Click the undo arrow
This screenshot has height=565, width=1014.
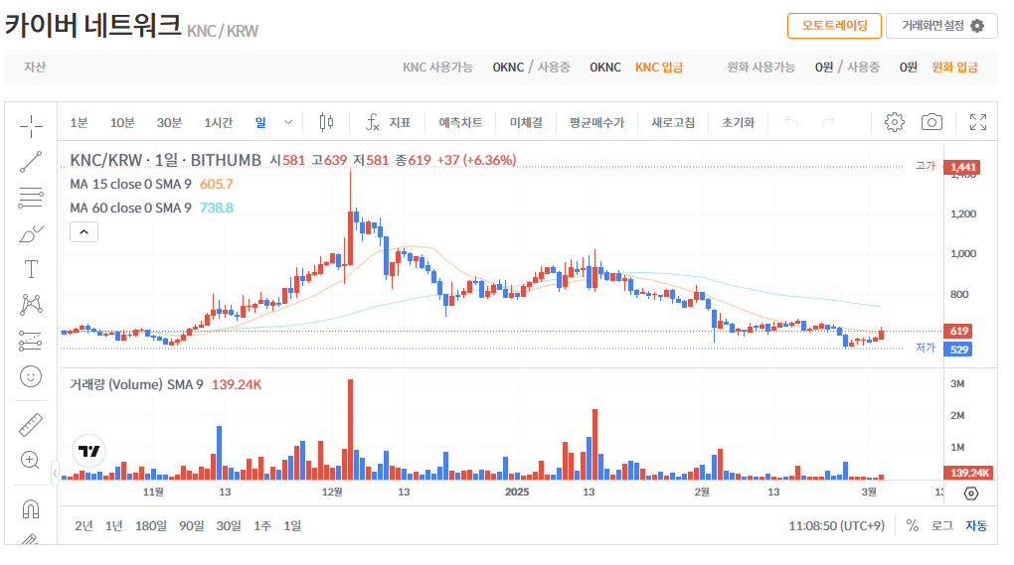791,121
